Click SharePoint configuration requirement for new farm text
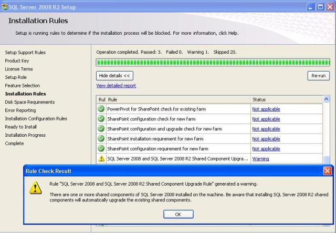 [x=157, y=149]
